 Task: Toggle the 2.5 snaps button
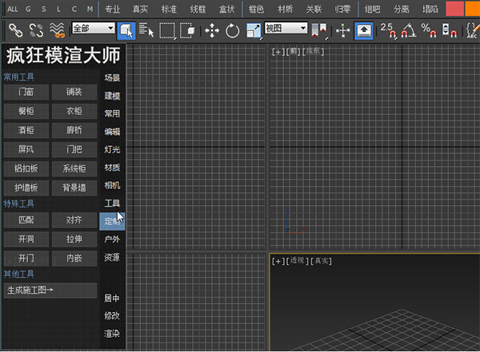coord(388,30)
